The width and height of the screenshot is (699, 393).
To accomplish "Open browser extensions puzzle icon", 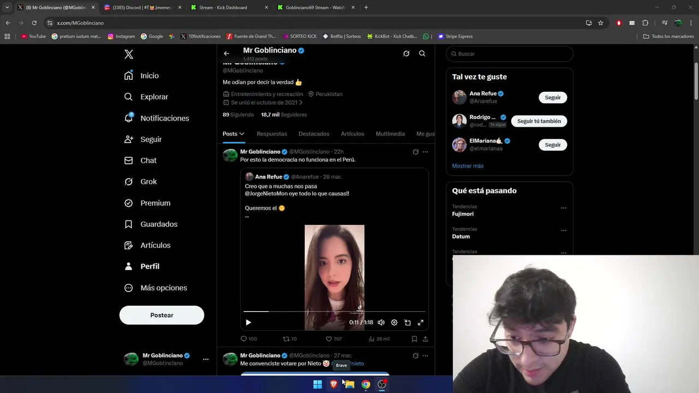I will [x=645, y=23].
